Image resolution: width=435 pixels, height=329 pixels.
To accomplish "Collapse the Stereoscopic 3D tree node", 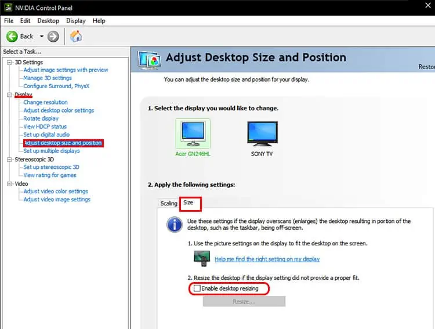I will click(x=9, y=160).
